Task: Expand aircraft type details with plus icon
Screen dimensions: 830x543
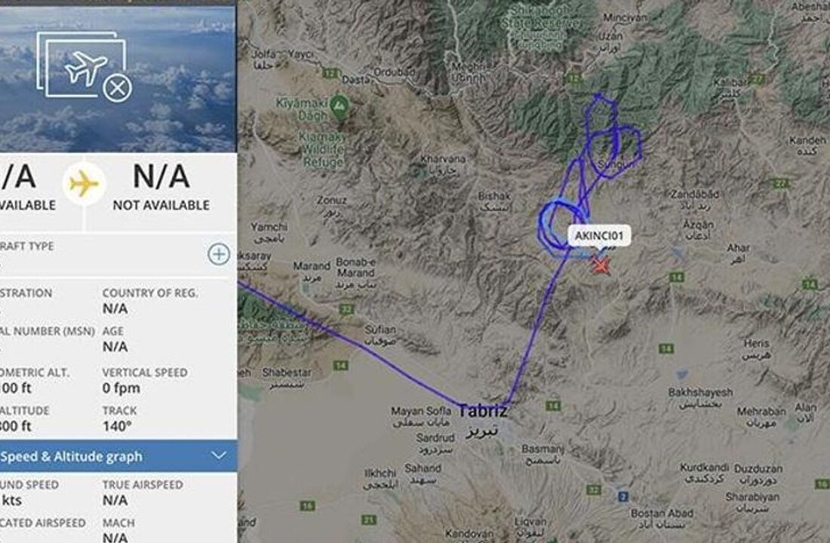Action: pos(219,254)
